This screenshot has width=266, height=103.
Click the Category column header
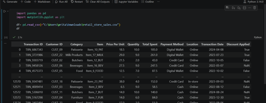tap(77, 44)
